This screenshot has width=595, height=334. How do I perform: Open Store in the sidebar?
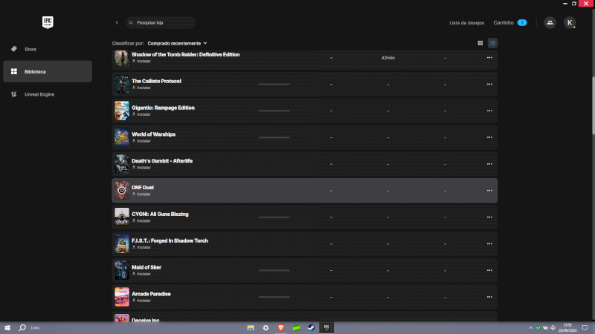[30, 49]
